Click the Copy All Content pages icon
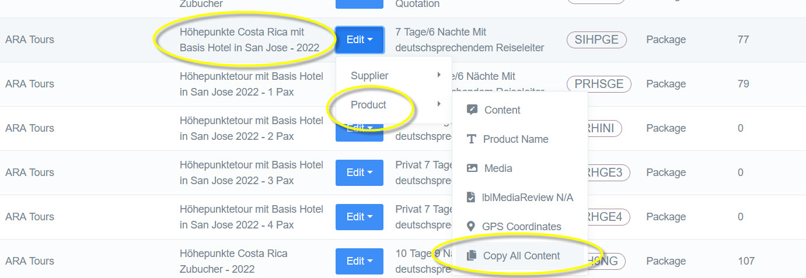Screen dimensions: 806x278 472,256
